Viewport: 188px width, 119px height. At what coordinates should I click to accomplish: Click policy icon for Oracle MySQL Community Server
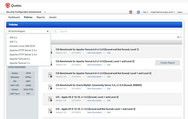click(x=50, y=87)
